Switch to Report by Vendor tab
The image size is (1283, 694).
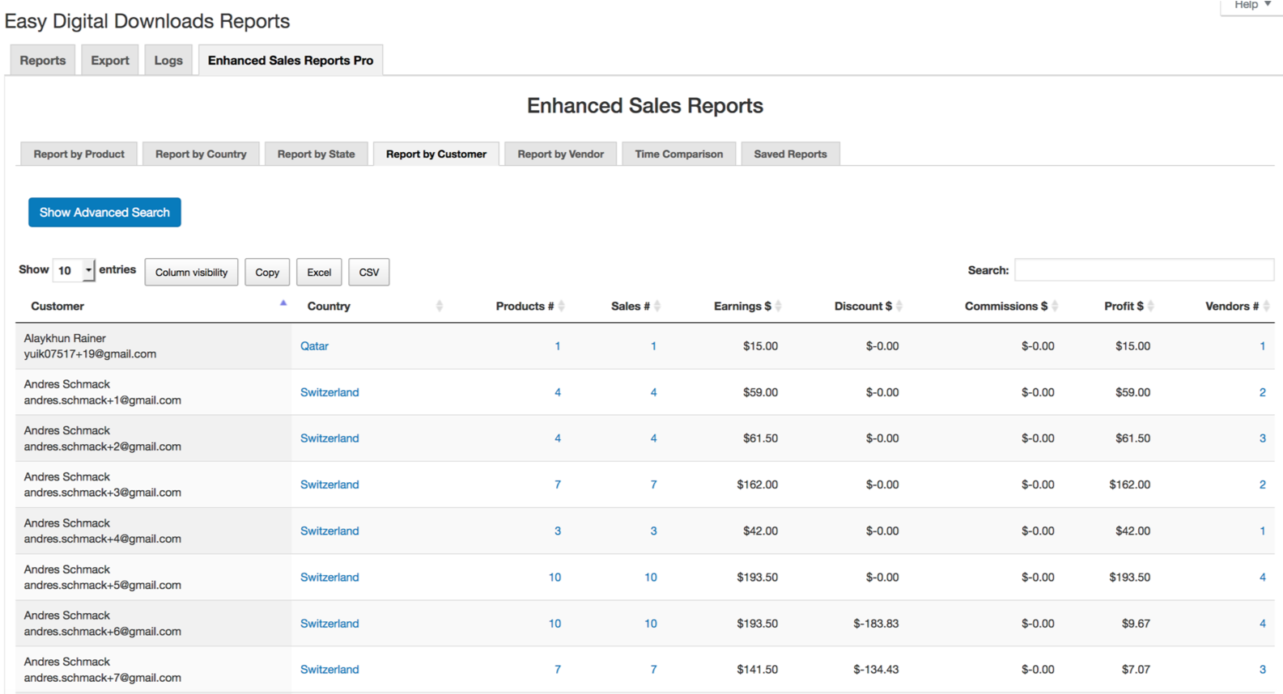560,154
